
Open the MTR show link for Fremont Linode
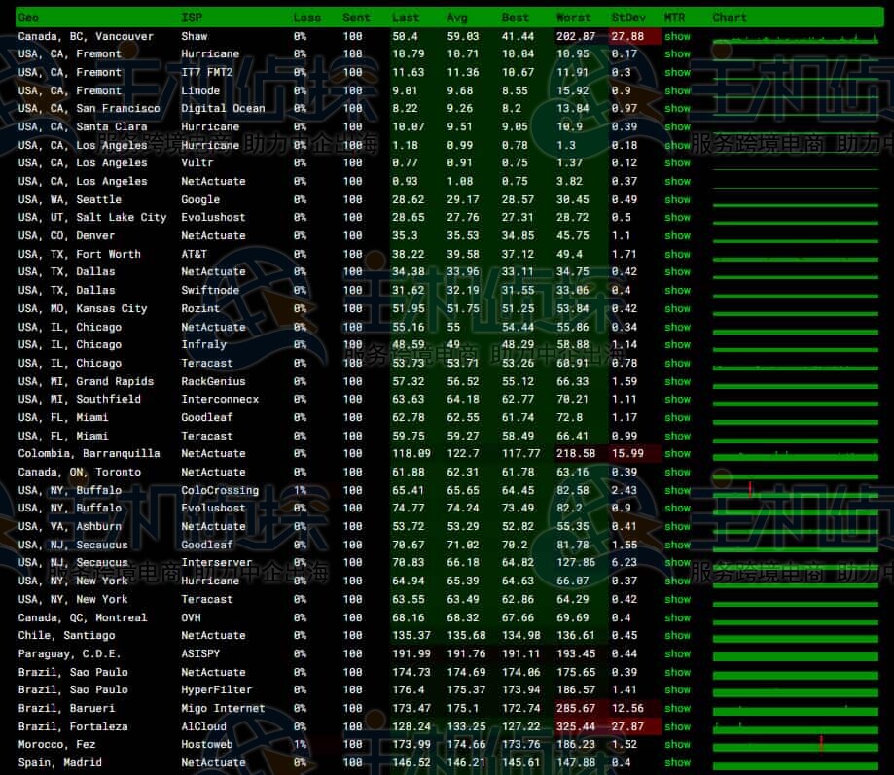(x=677, y=90)
